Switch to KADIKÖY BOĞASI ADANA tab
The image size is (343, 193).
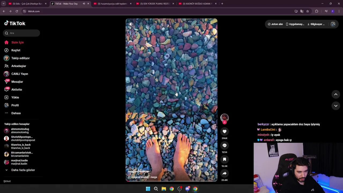coord(197,4)
